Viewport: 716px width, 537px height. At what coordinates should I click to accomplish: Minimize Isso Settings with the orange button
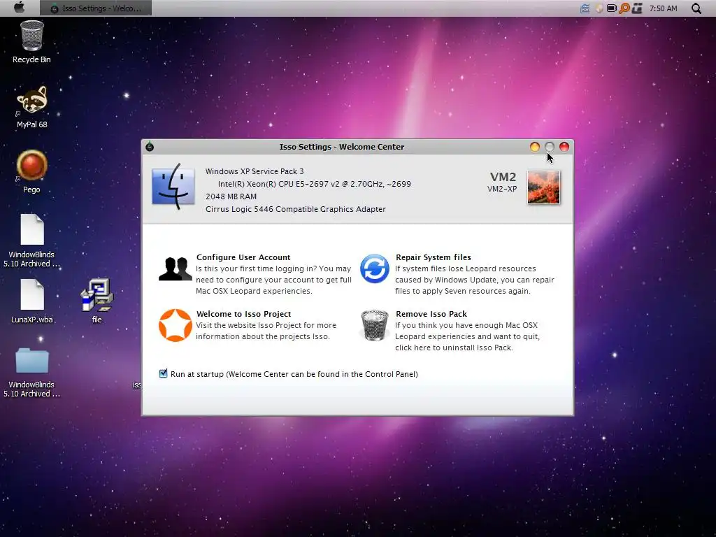tap(535, 147)
